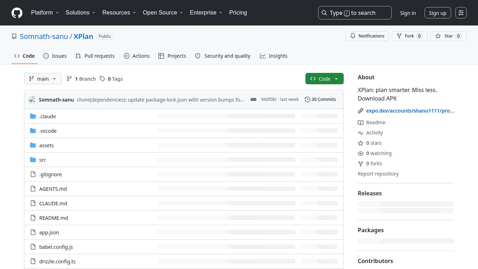
Task: Open the 940f08c commit hash link
Action: (x=269, y=99)
